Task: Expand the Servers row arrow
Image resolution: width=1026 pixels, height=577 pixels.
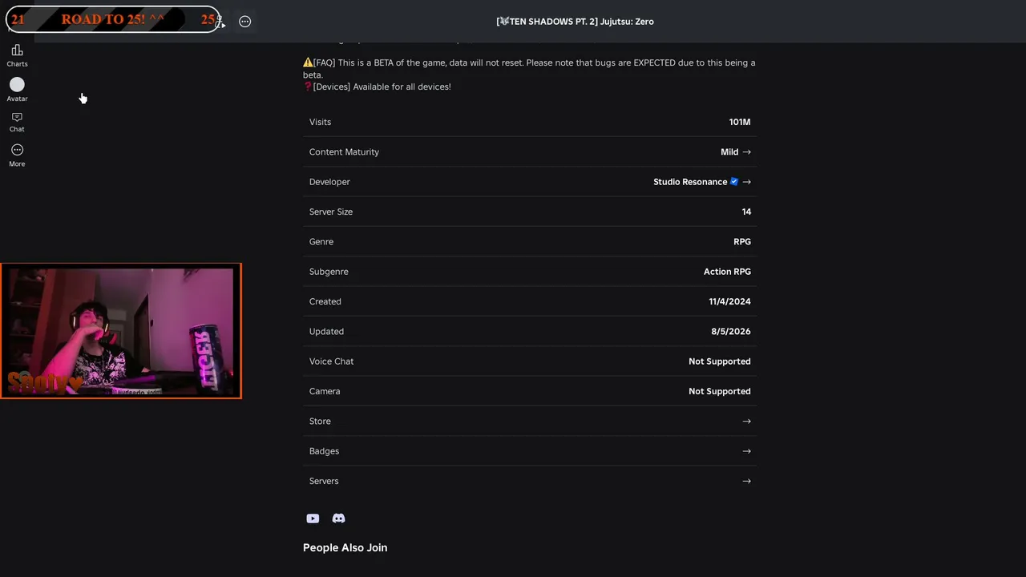Action: 746,481
